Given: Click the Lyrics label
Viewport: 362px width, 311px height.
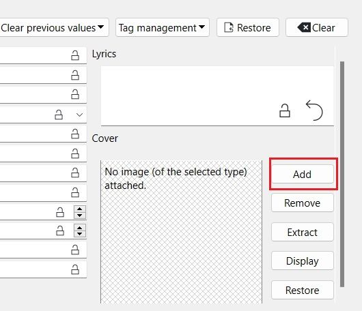Looking at the screenshot, I should point(104,54).
